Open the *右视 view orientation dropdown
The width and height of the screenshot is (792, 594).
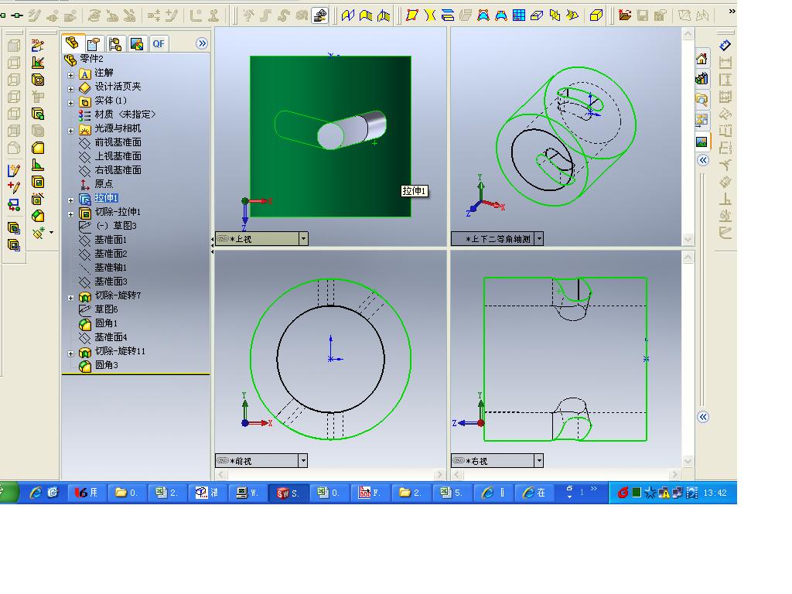coord(539,460)
